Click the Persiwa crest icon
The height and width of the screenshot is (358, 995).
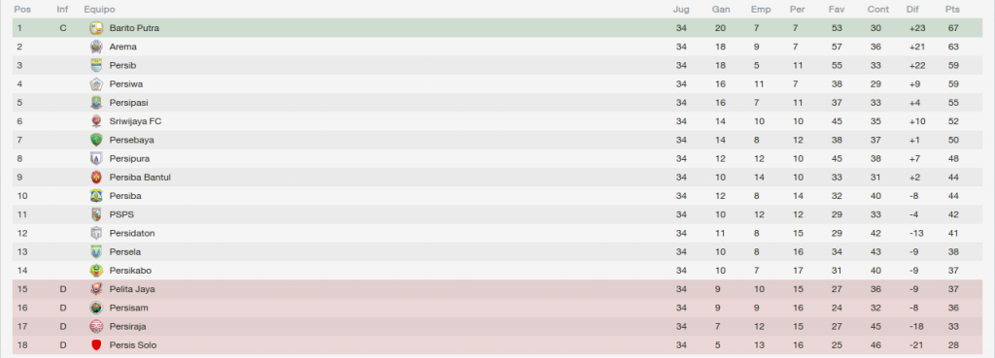point(96,84)
